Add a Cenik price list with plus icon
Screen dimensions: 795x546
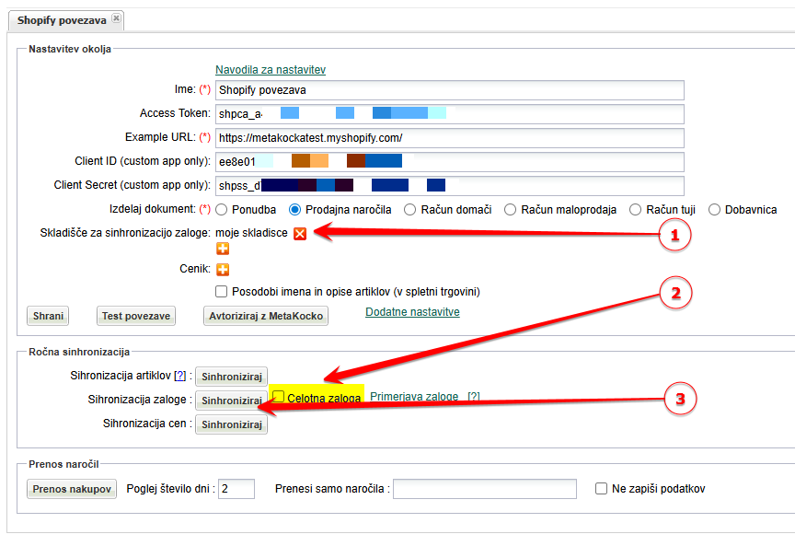tap(223, 270)
